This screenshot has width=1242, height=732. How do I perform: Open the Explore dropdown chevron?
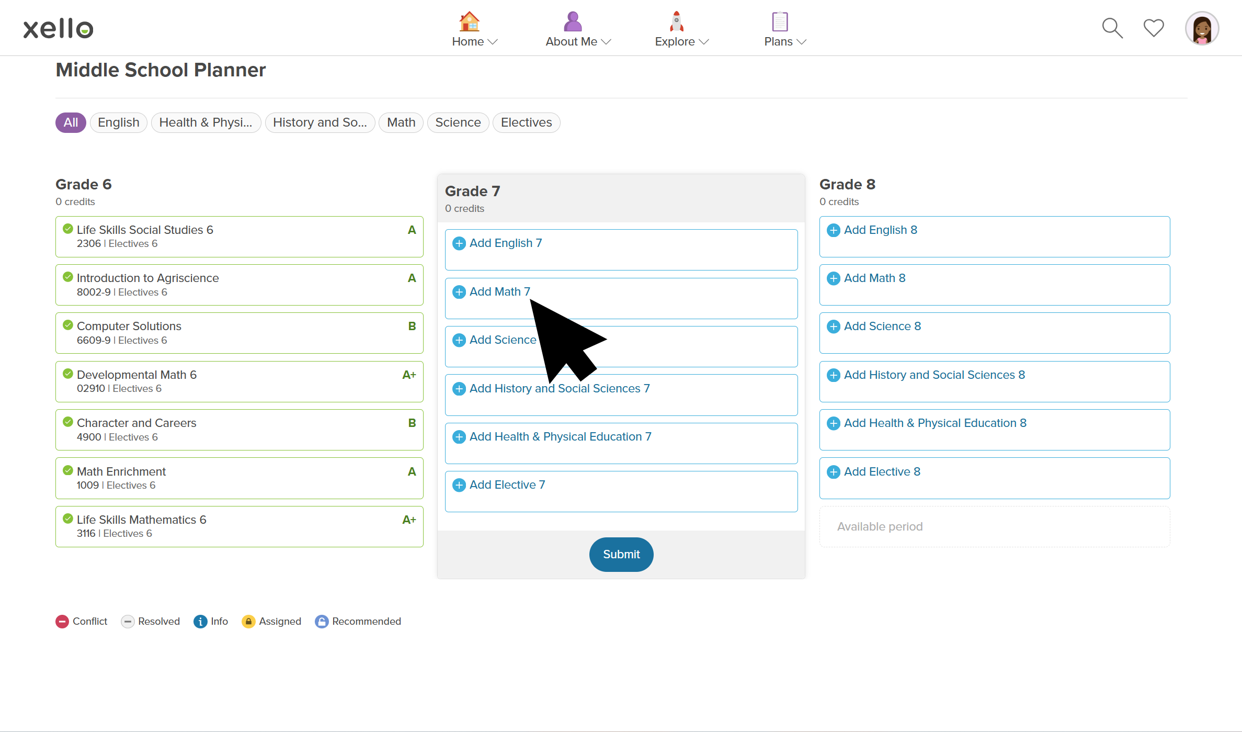pyautogui.click(x=704, y=42)
